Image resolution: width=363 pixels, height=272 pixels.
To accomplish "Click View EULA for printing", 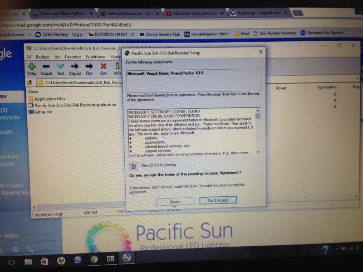I will (x=158, y=165).
